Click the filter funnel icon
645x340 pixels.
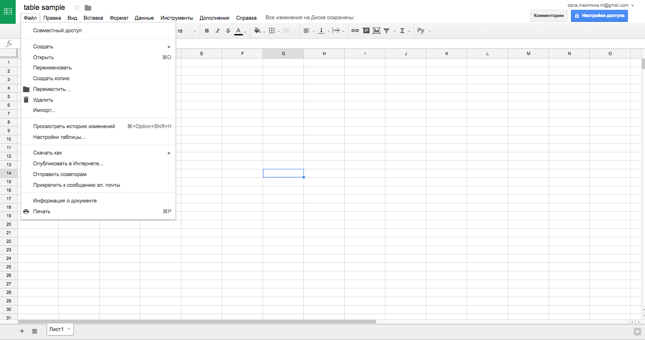(x=386, y=31)
